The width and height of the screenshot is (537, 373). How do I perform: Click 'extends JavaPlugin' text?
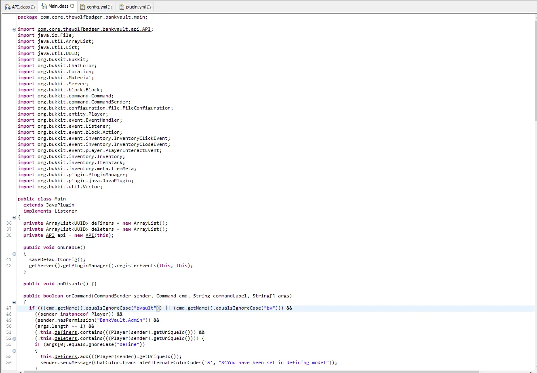(49, 205)
